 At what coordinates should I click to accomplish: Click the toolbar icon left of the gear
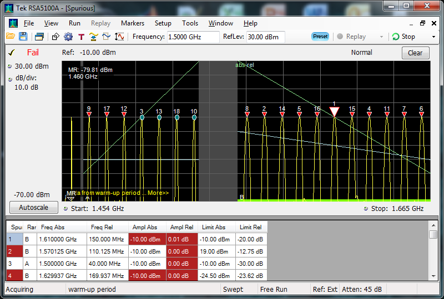tap(56, 37)
